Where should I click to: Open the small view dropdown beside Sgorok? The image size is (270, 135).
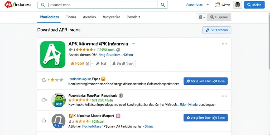coord(202,17)
